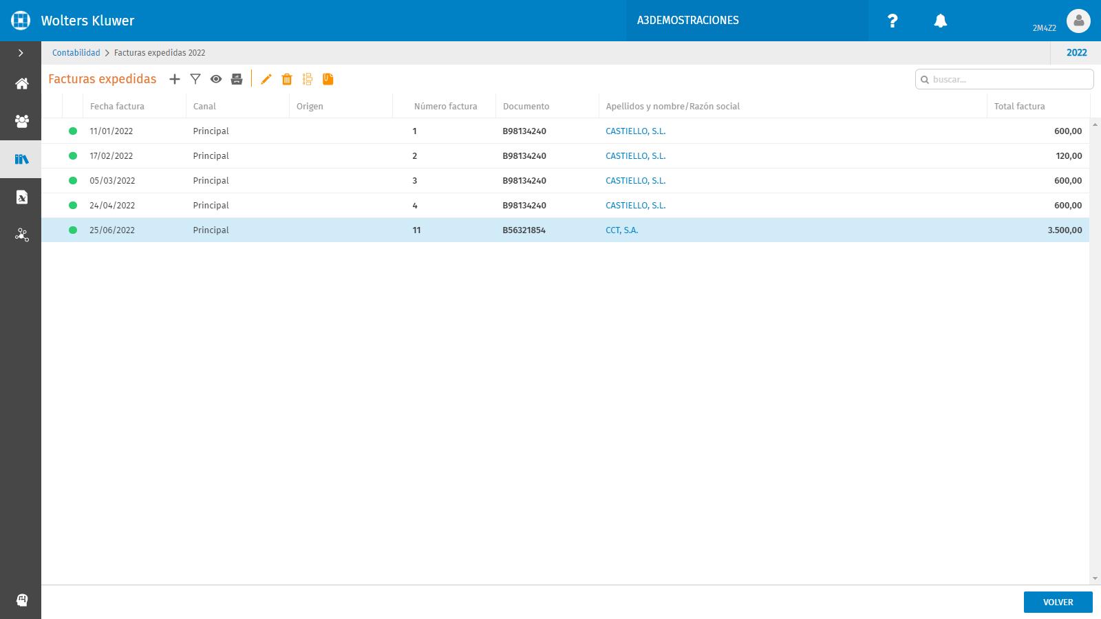Toggle the eye view icon in the toolbar
Viewport: 1101px width, 619px height.
tap(216, 79)
